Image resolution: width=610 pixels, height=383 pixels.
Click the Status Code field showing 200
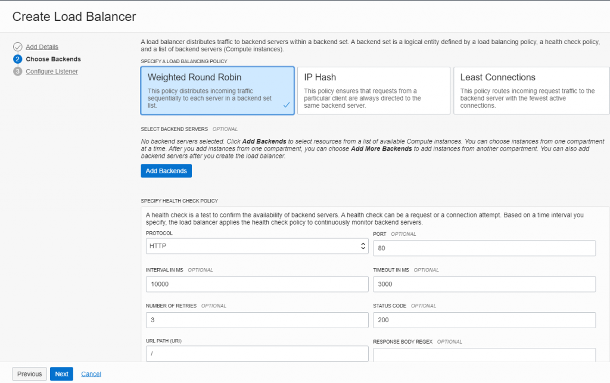(x=484, y=320)
